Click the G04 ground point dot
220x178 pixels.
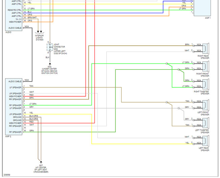click(50, 64)
